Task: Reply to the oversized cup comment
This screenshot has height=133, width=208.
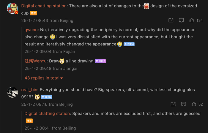Action: [181, 20]
